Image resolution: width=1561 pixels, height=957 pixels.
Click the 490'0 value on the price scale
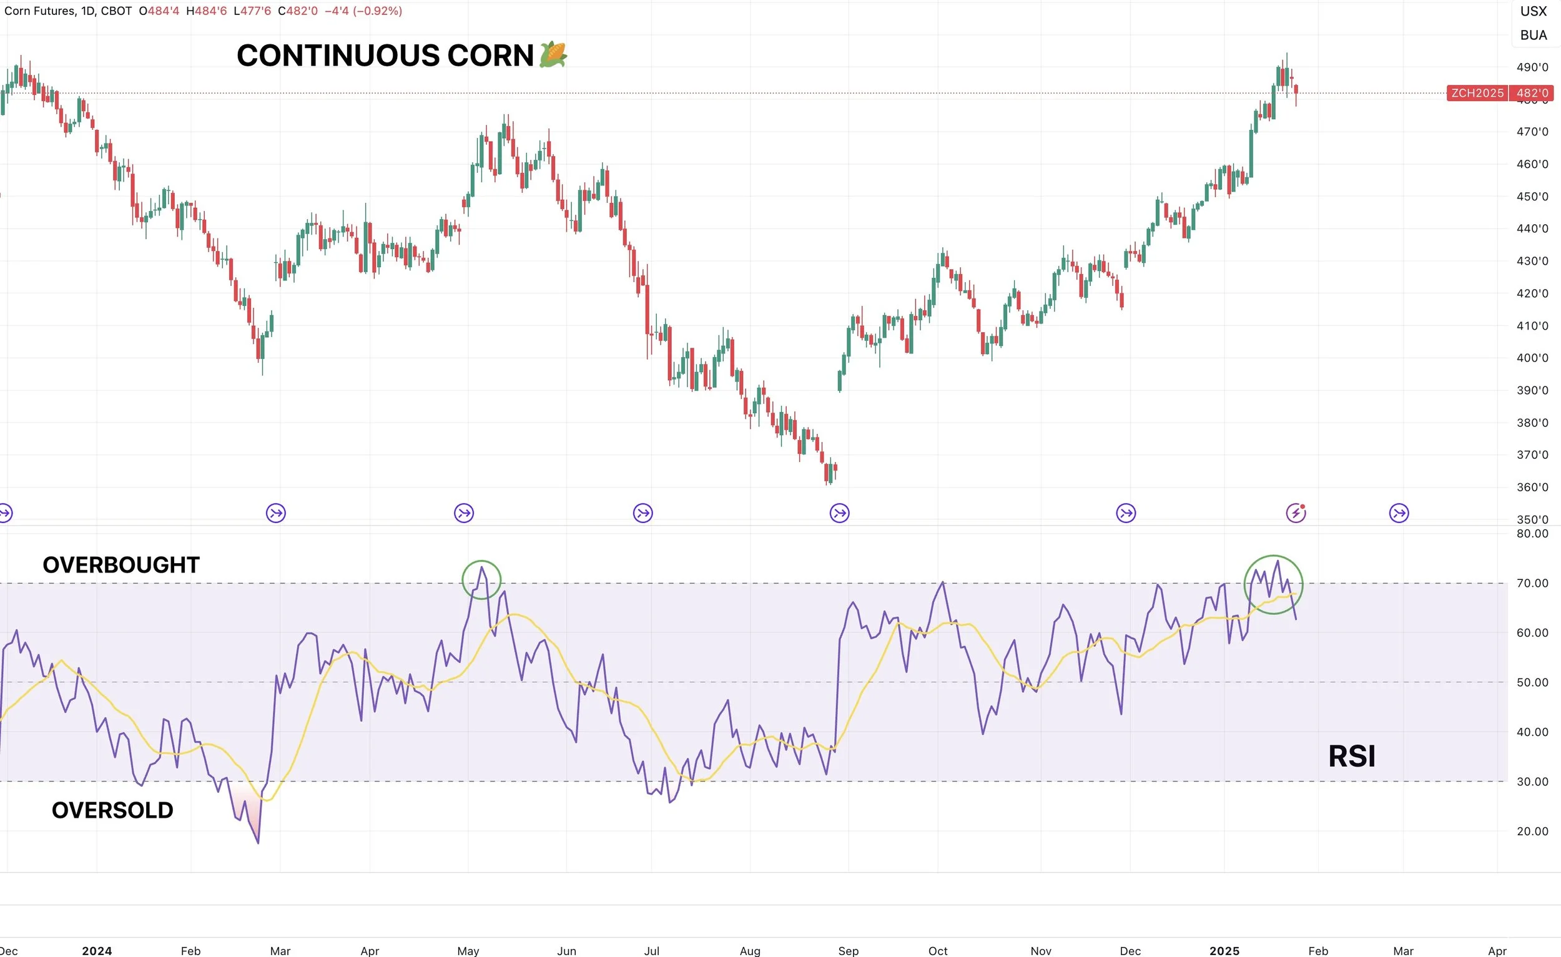(x=1532, y=67)
